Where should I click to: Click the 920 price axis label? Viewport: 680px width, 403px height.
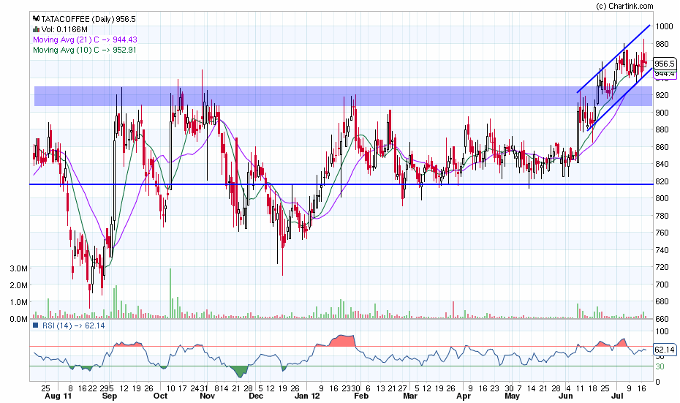pos(662,95)
